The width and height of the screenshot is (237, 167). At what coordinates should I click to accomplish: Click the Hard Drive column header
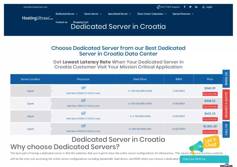[140, 79]
